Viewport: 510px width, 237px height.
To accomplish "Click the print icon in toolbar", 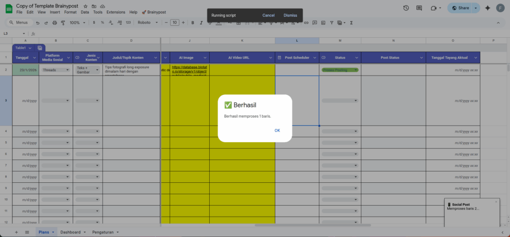I will point(62,23).
